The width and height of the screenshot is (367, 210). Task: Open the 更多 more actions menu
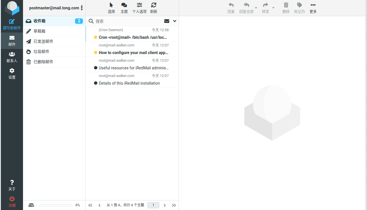coord(313,8)
